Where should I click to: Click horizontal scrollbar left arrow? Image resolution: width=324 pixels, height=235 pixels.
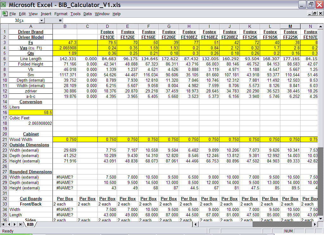click(196, 224)
